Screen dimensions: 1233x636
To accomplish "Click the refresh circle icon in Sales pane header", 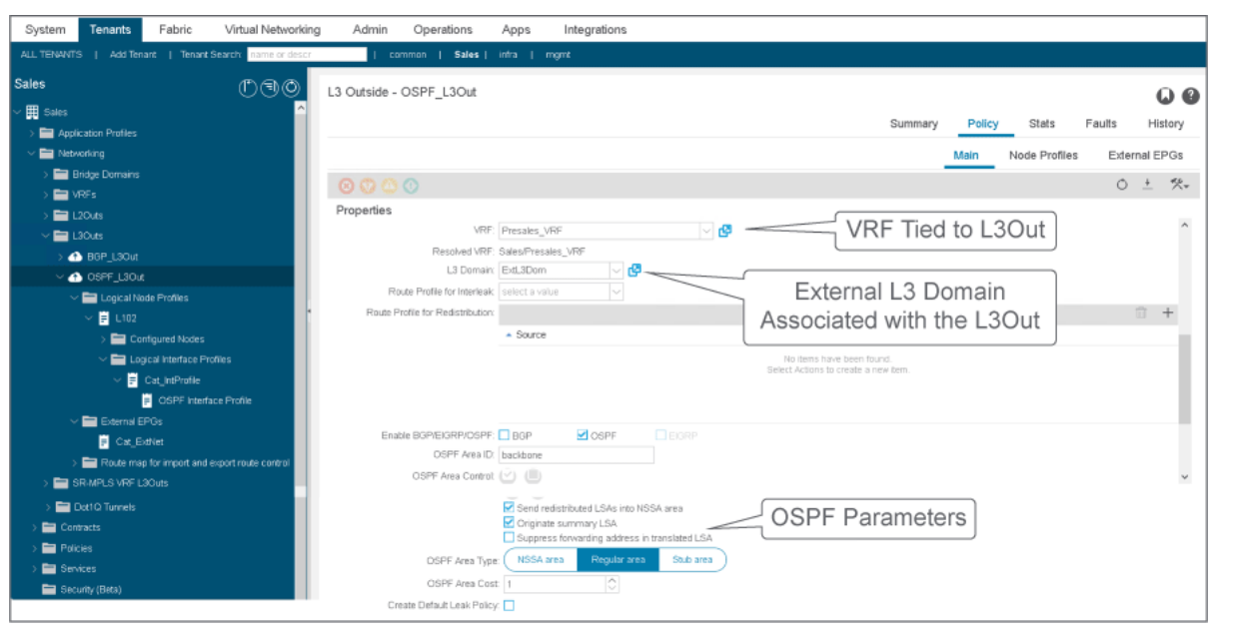I will coord(291,88).
